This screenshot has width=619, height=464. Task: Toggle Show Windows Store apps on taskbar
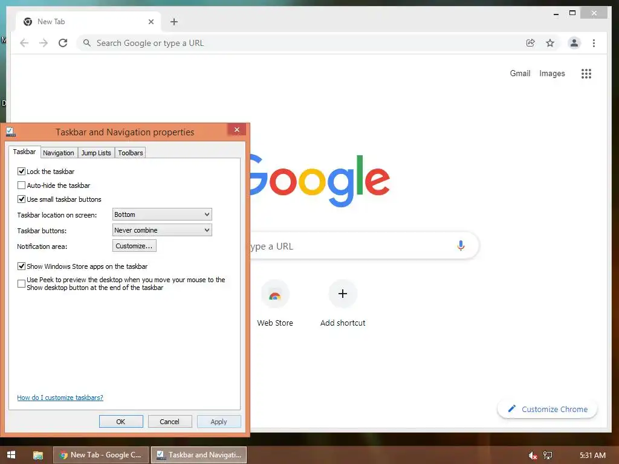pyautogui.click(x=21, y=266)
